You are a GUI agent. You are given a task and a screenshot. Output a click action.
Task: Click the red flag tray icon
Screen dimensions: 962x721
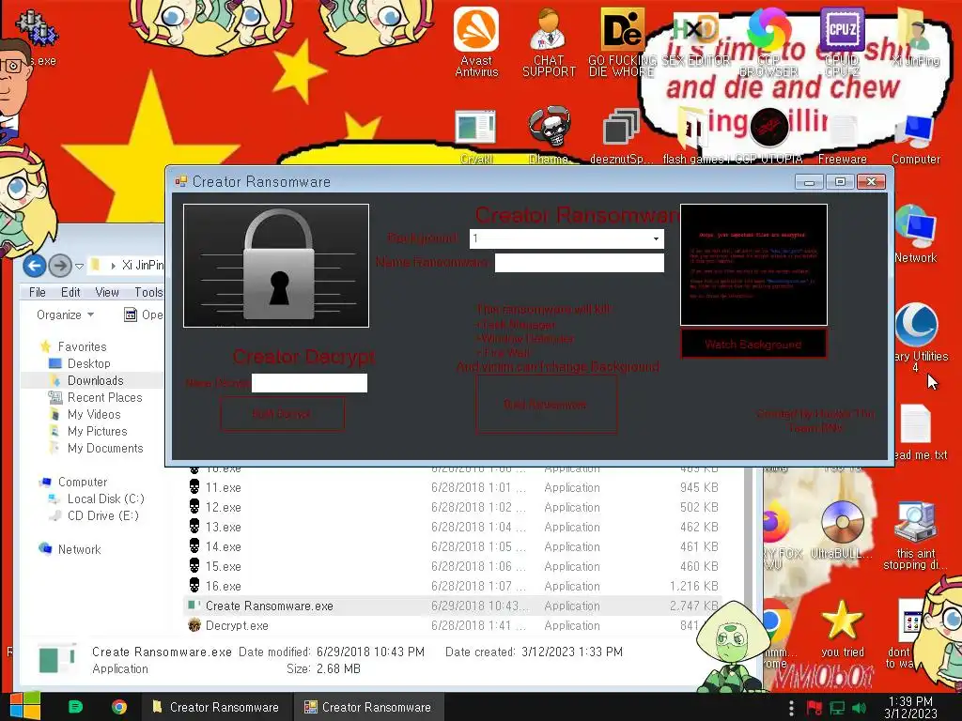[x=815, y=708]
